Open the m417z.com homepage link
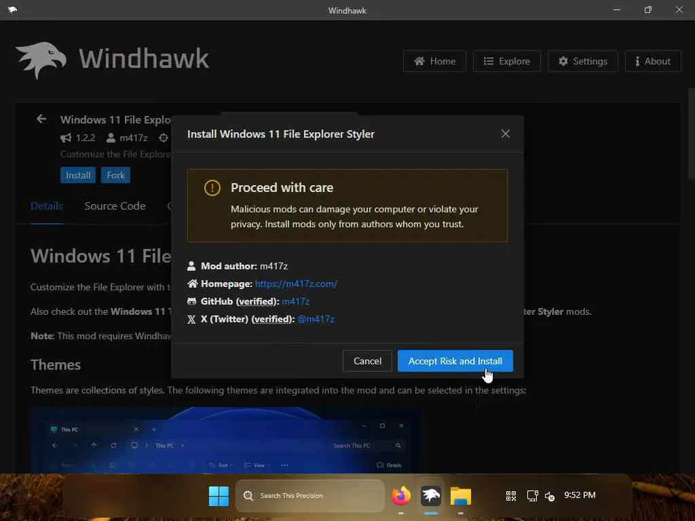This screenshot has height=521, width=695. (296, 284)
